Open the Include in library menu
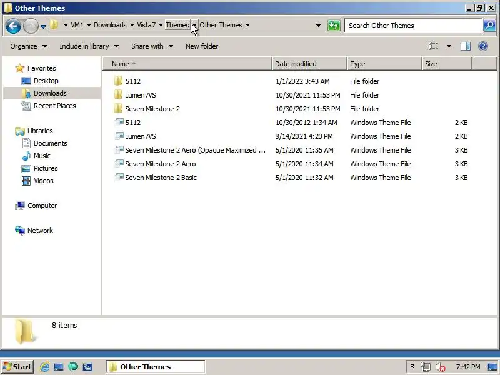The height and width of the screenshot is (375, 500). click(x=89, y=46)
